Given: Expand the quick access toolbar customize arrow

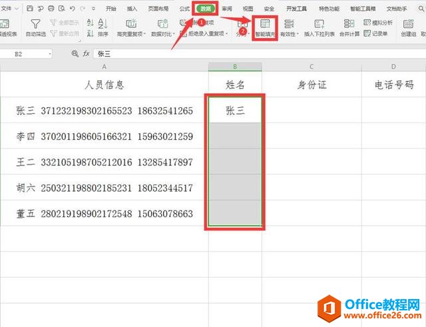Looking at the screenshot, I should pos(93,9).
